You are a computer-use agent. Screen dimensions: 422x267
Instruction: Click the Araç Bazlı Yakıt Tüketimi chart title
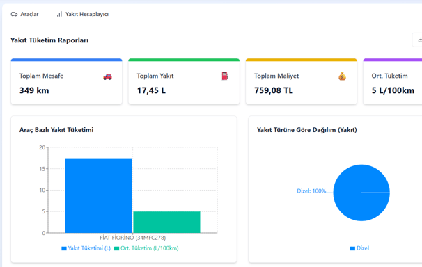coord(56,130)
